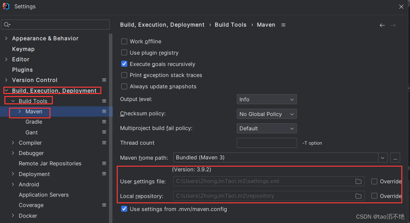Expand the Android node
Viewport: 410px width, 223px height.
point(13,184)
